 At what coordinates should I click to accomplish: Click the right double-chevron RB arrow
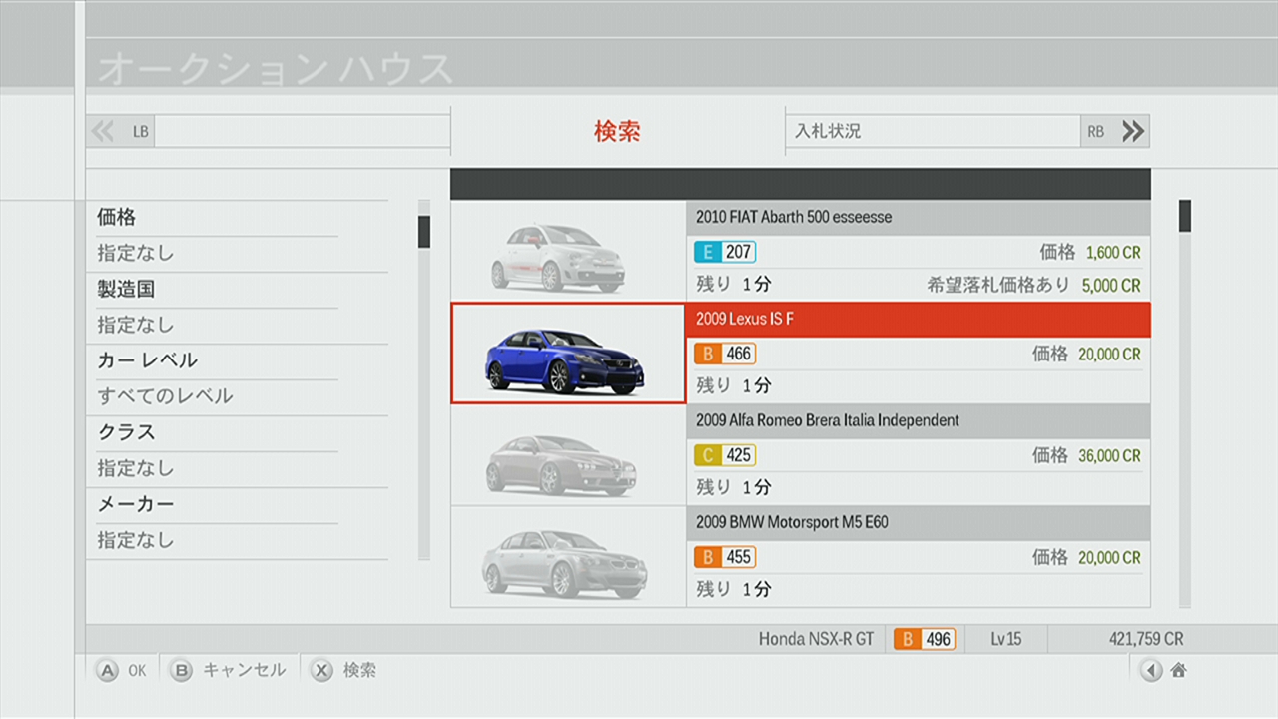pyautogui.click(x=1133, y=131)
